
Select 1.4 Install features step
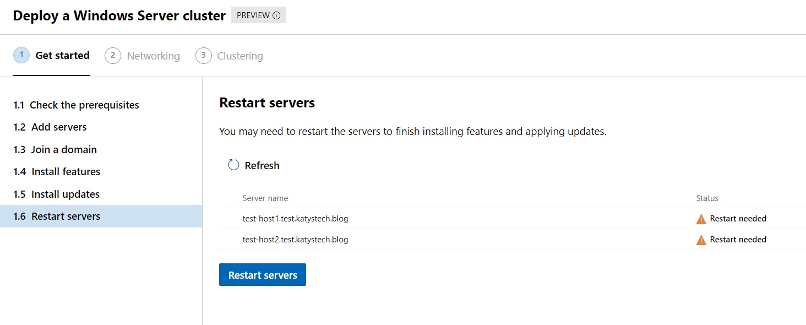point(57,172)
